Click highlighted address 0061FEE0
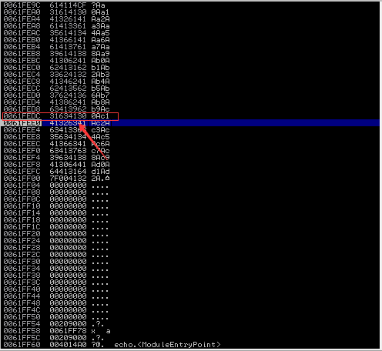Image resolution: width=382 pixels, height=351 pixels. (x=22, y=123)
